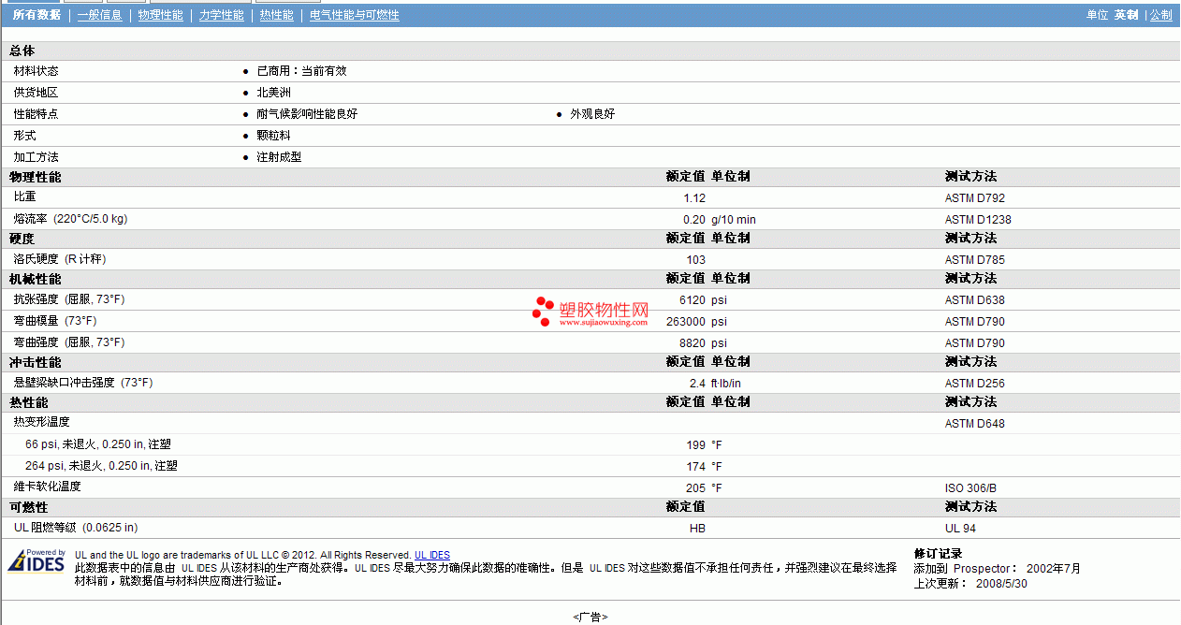Click the 材料状态 row label
Image resolution: width=1181 pixels, height=625 pixels.
[x=36, y=71]
